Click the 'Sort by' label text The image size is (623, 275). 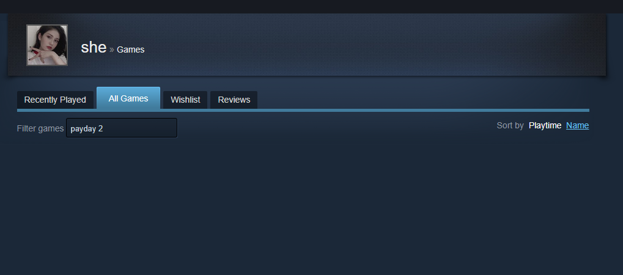510,125
